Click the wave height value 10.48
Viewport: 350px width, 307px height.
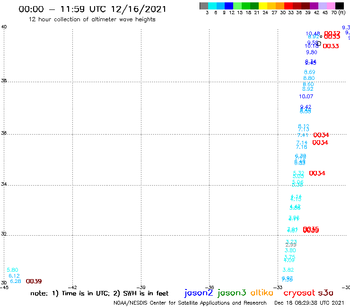313,34
